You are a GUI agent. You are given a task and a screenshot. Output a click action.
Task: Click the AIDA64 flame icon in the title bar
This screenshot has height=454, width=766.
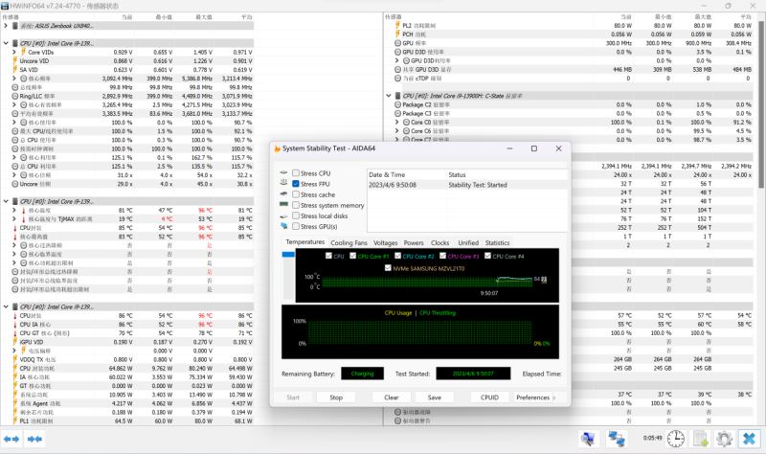click(277, 148)
